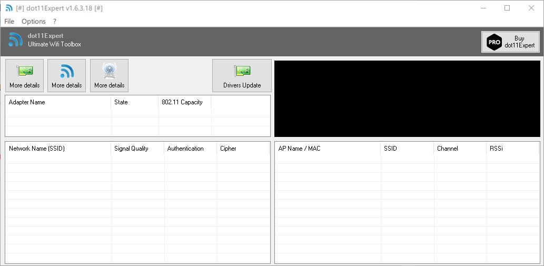Open Wi-Fi networks More details (blue signal icon)

click(x=66, y=76)
